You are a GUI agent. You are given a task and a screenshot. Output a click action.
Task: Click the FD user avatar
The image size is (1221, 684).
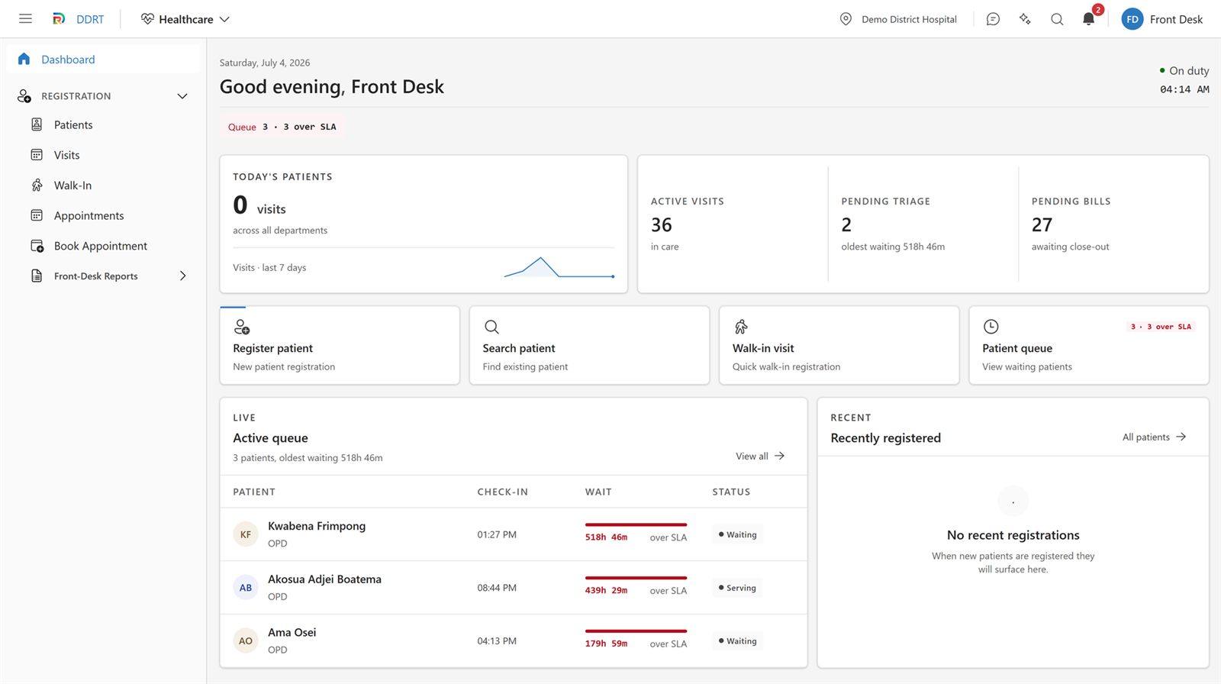coord(1132,19)
